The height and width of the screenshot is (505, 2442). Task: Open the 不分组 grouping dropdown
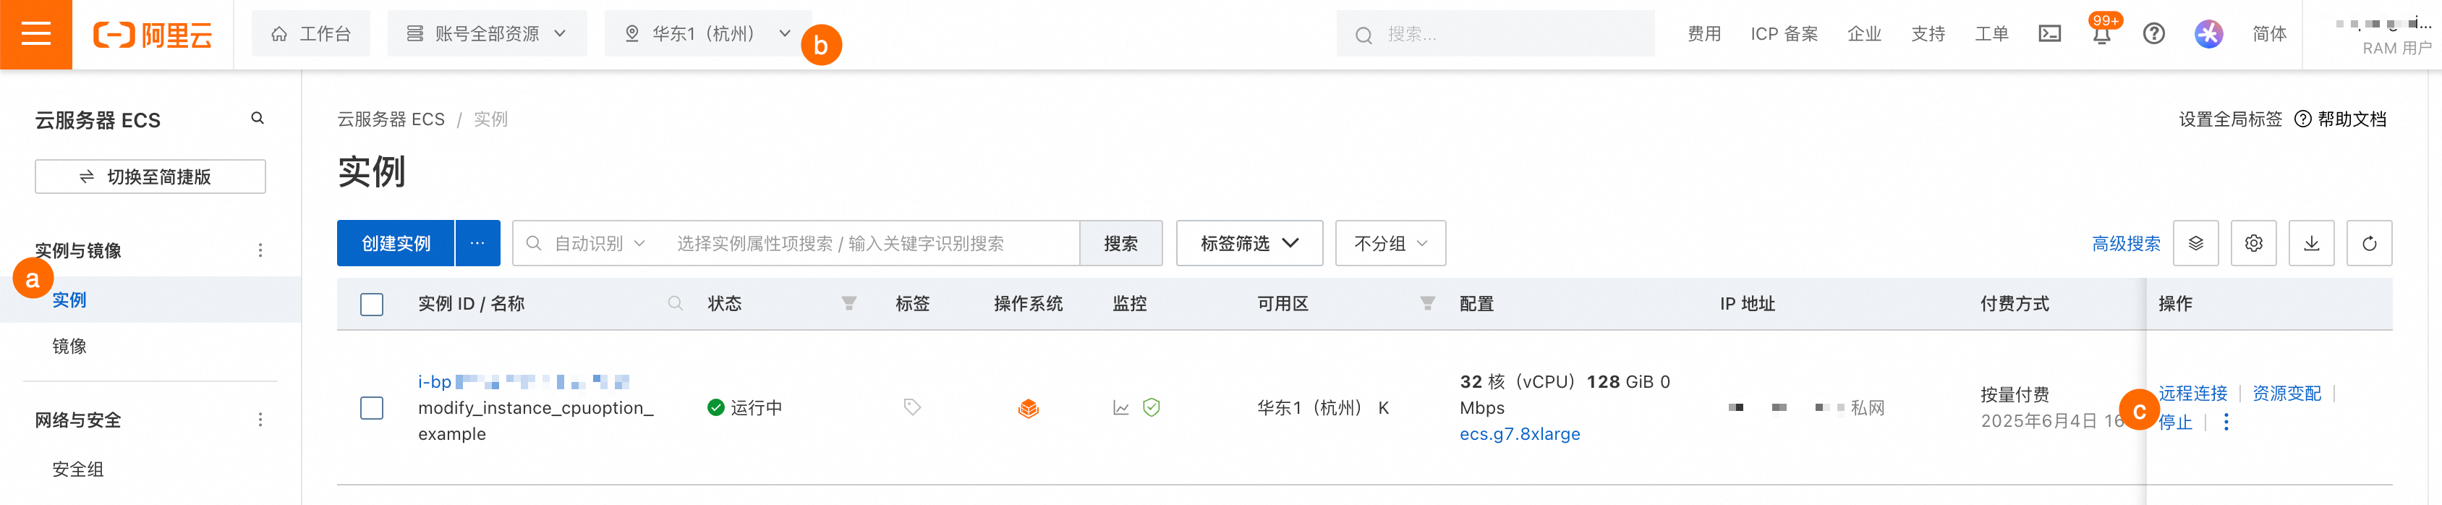tap(1390, 244)
